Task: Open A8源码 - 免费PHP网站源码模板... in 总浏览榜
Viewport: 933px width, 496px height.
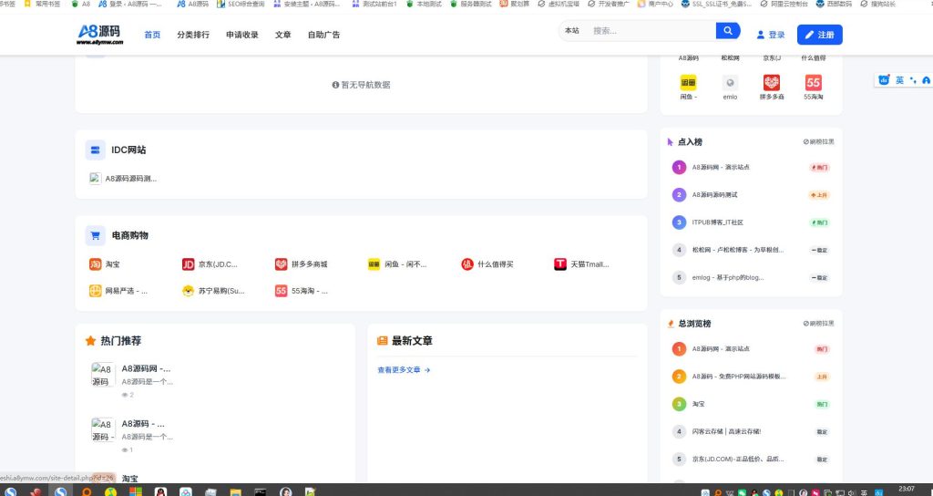Action: pos(738,377)
